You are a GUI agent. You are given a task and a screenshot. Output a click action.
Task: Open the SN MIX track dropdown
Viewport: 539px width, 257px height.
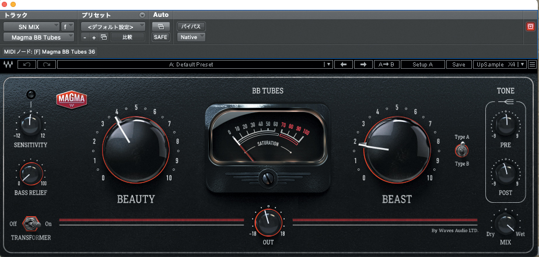tap(32, 26)
